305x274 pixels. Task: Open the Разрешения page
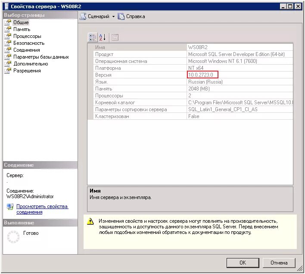(x=27, y=71)
